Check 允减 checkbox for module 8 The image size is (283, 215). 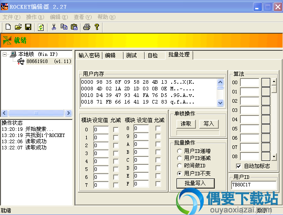tap(158, 128)
